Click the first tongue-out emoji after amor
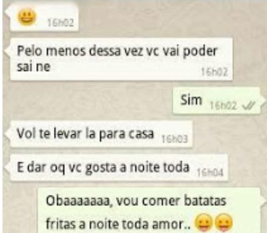 click(204, 223)
